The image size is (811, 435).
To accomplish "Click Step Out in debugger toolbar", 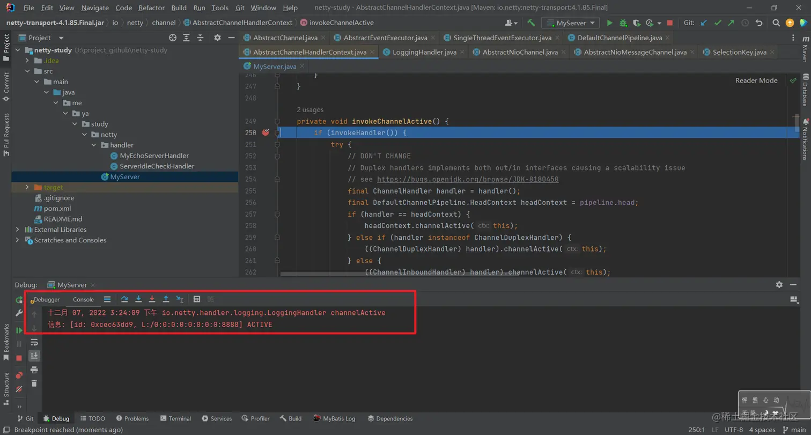I will (x=166, y=299).
